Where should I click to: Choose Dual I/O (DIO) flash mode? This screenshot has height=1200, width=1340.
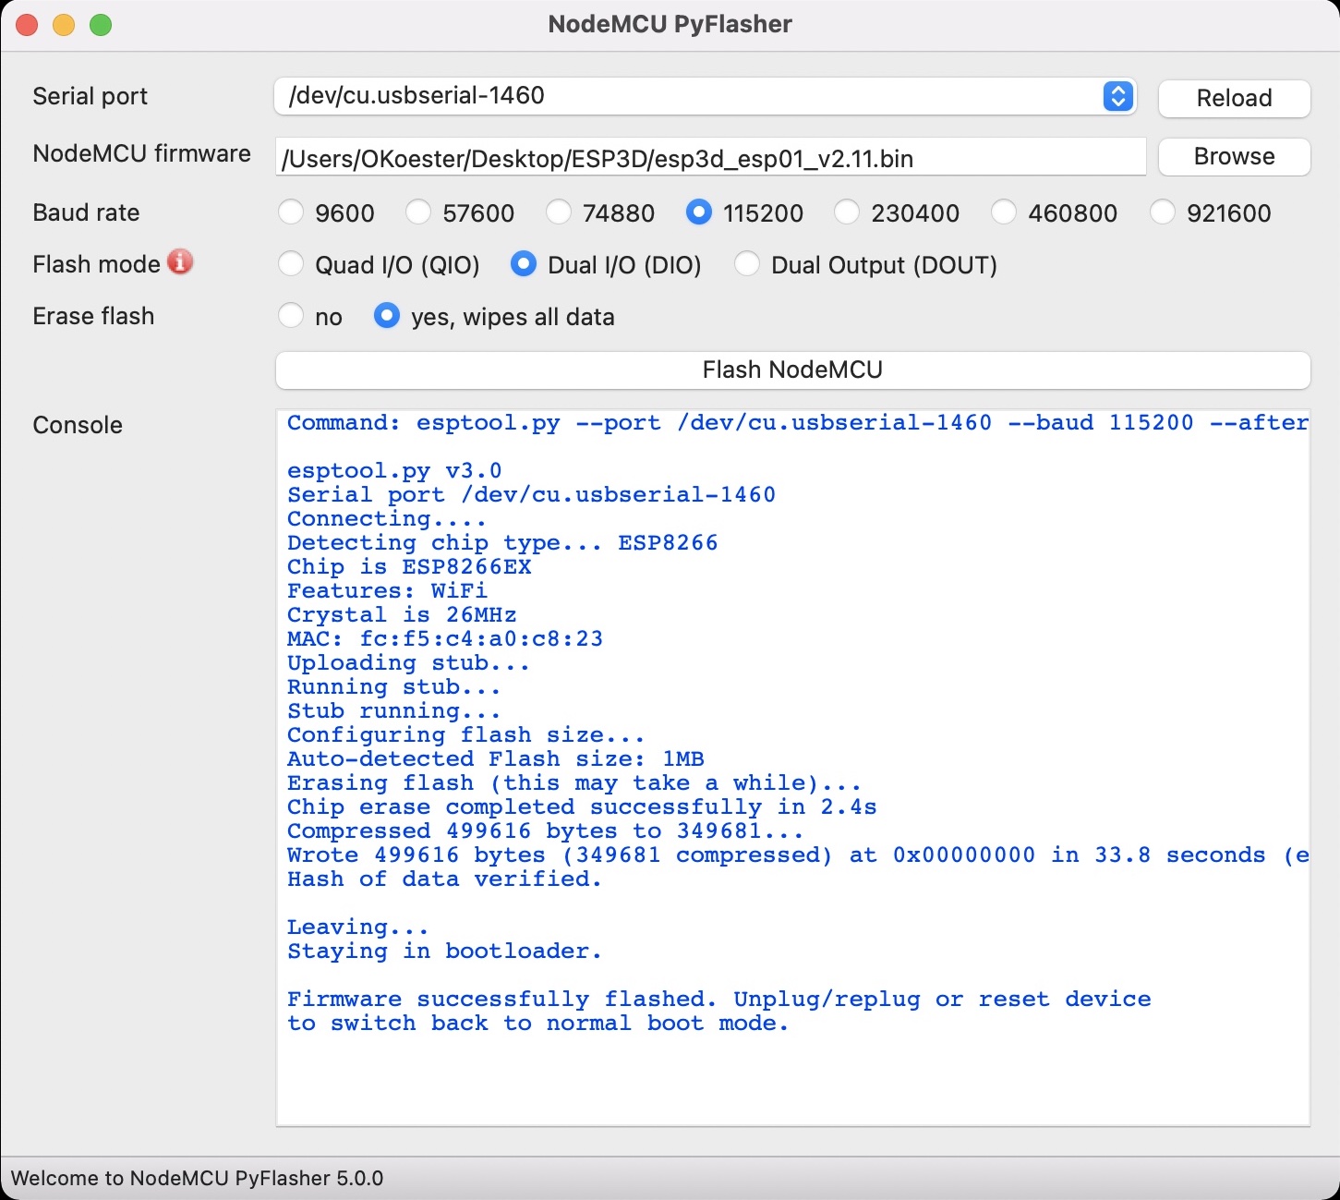524,264
